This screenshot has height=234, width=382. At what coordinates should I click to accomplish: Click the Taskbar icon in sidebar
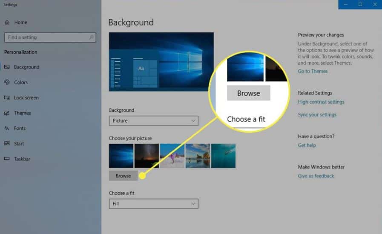click(x=7, y=159)
